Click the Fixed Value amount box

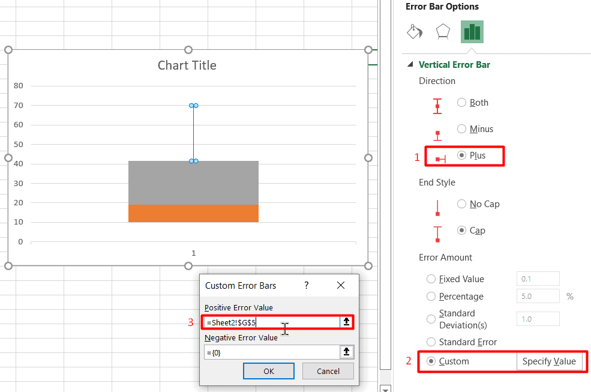(x=538, y=279)
